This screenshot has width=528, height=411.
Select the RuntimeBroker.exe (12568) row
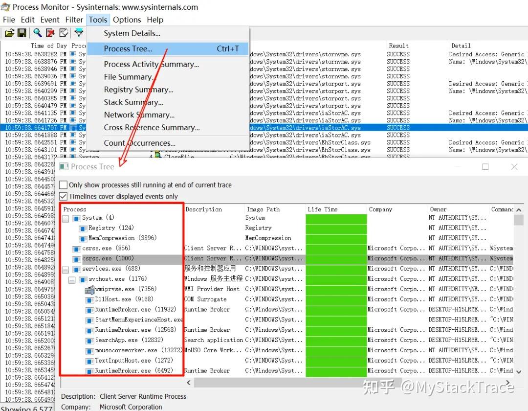point(287,330)
